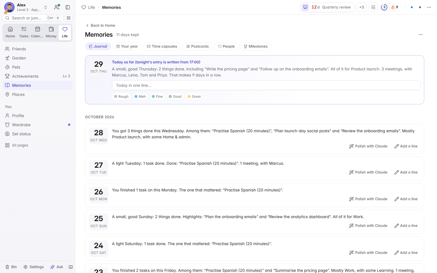Click the Today in one line field

[266, 85]
